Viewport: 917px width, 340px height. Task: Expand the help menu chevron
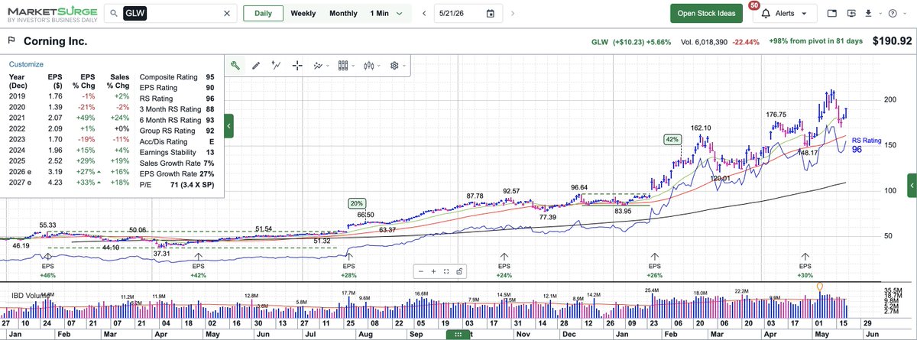click(x=904, y=14)
